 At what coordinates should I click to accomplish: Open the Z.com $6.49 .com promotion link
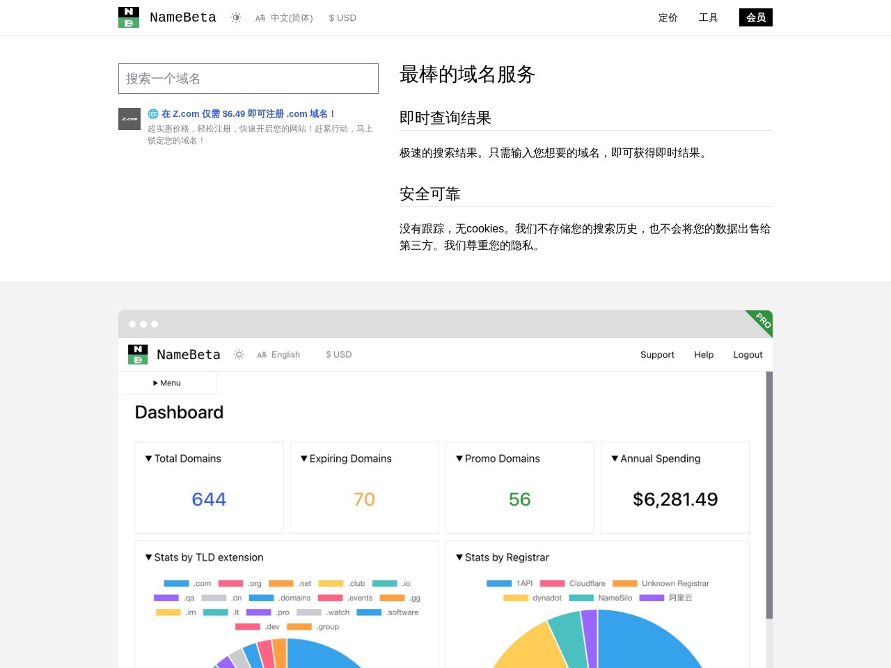pyautogui.click(x=249, y=113)
